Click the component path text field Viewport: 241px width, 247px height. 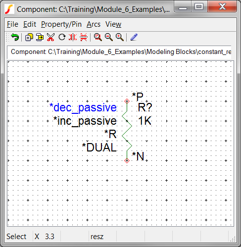119,52
